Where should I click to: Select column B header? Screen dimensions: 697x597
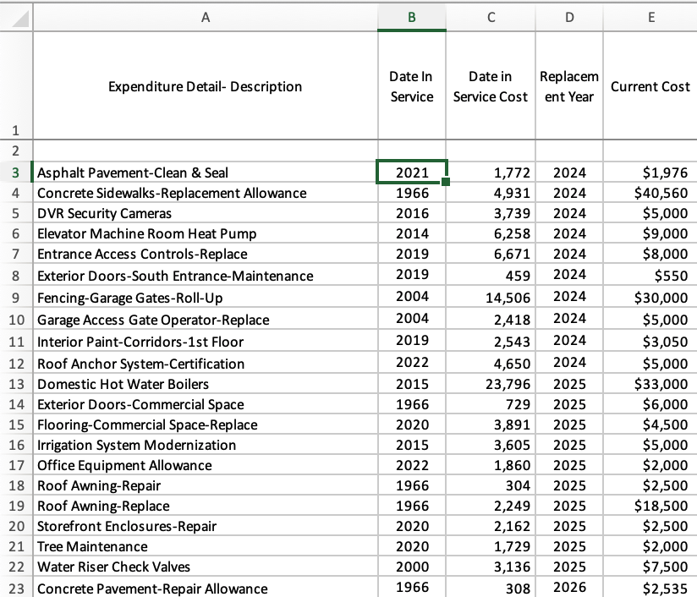pyautogui.click(x=411, y=14)
